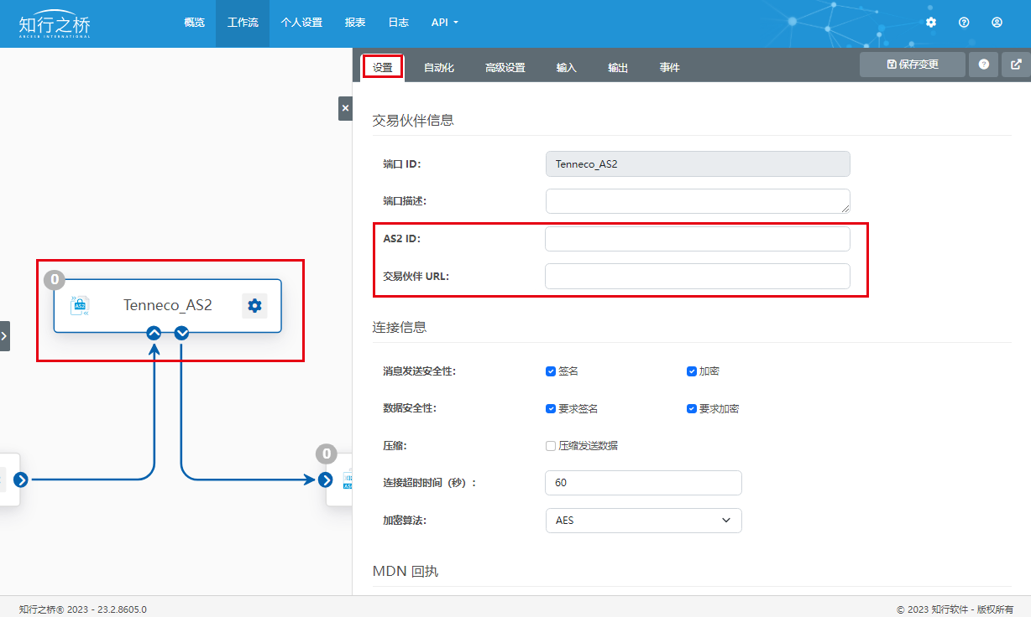Click the AS2 ID input field

pyautogui.click(x=697, y=239)
